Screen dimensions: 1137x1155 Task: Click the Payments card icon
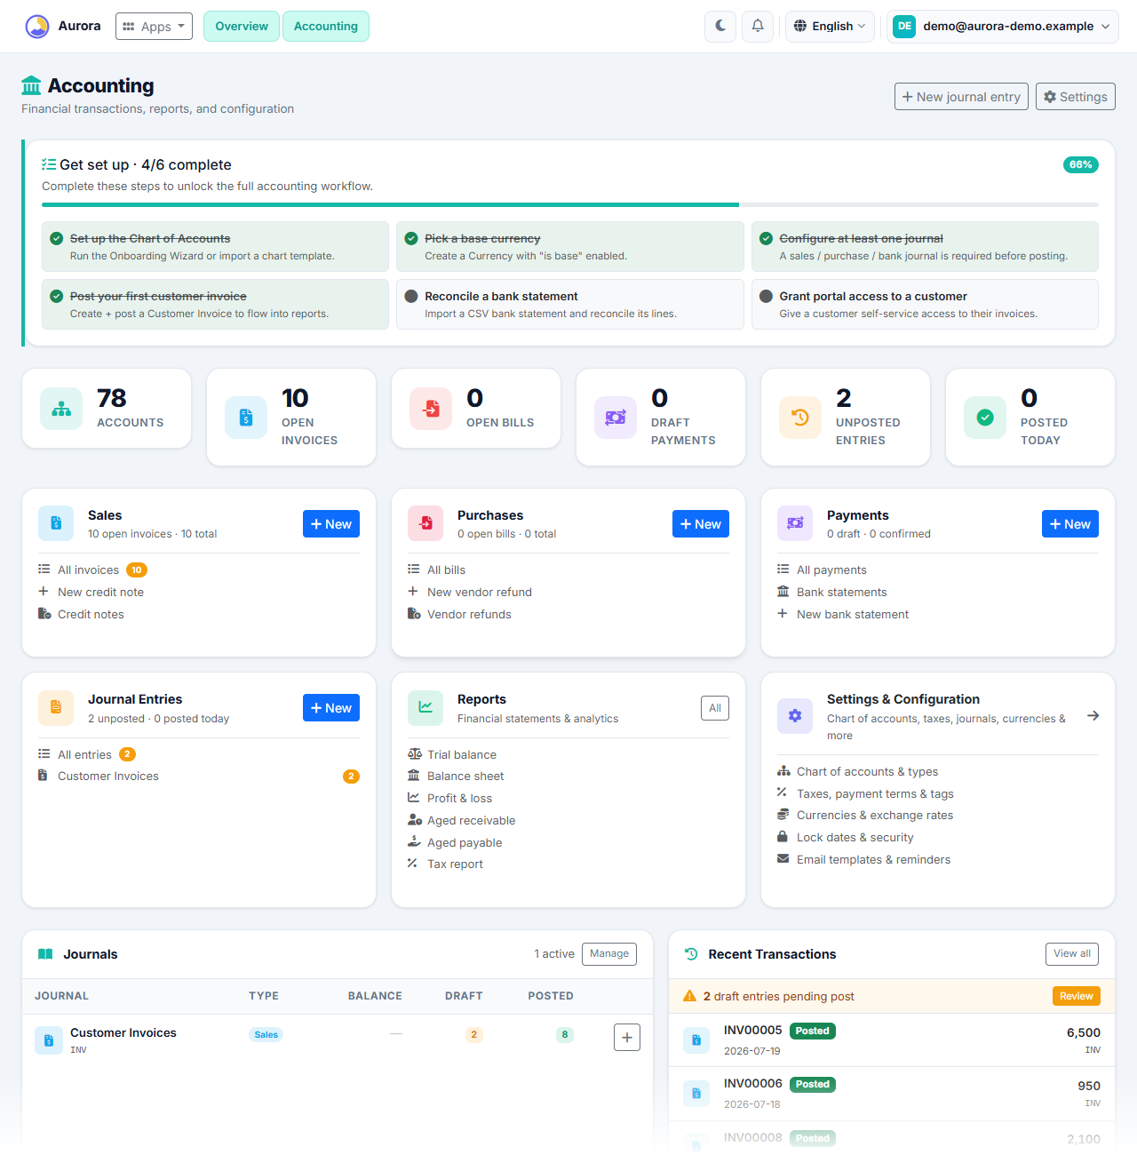point(795,523)
